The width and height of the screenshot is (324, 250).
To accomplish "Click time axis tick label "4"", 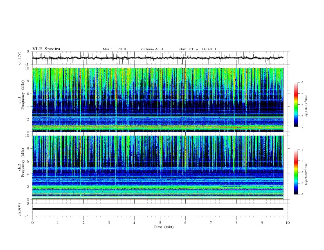I will coord(134,223).
